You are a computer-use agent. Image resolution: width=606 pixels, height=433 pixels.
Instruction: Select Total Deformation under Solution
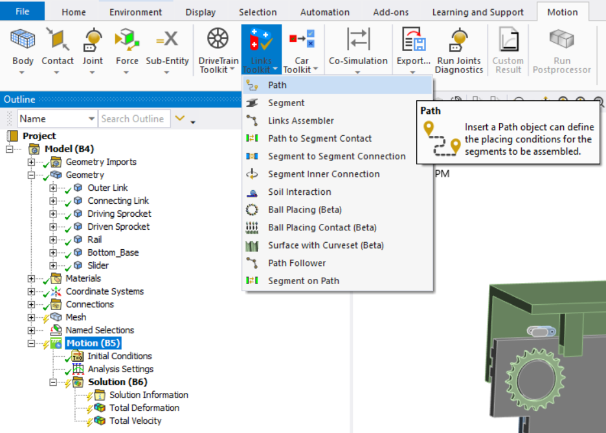(142, 408)
